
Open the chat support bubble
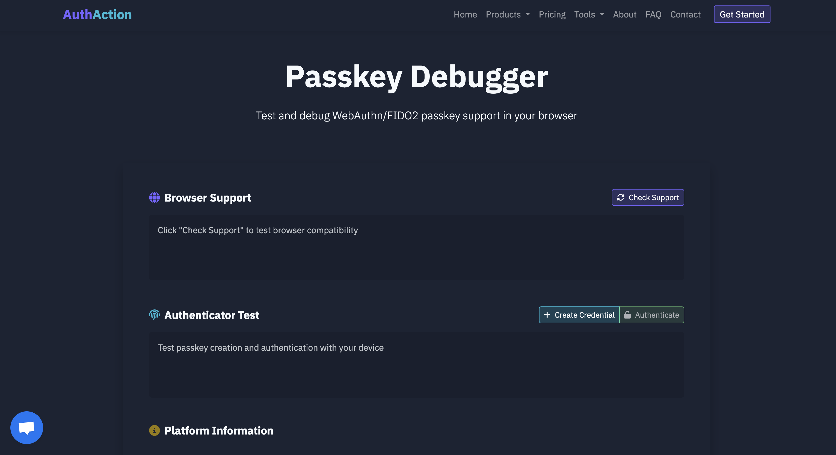[x=26, y=427]
